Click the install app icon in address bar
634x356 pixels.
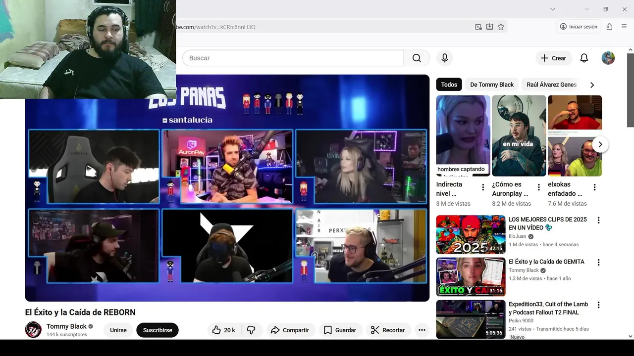489,27
